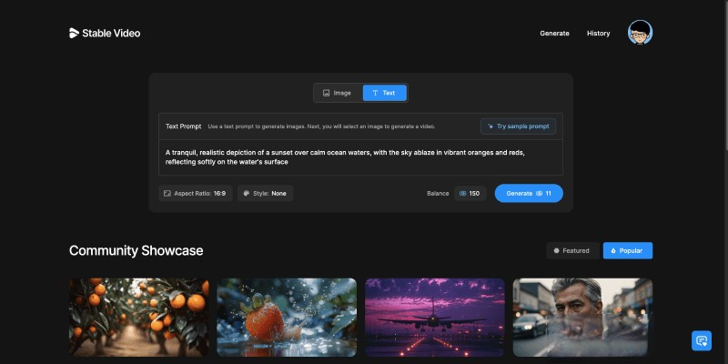
Task: Click the blue Generate 11 button
Action: (x=529, y=193)
